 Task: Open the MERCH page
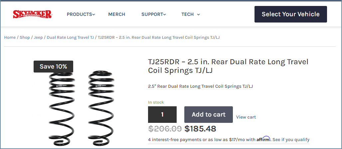pyautogui.click(x=117, y=14)
